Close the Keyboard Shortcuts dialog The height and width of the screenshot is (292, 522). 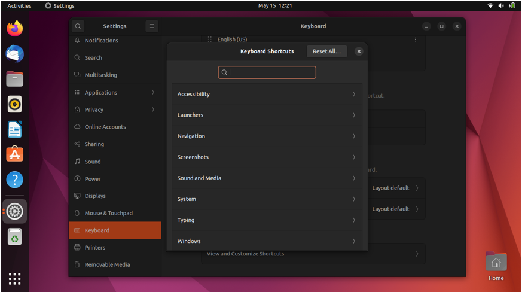(x=359, y=51)
